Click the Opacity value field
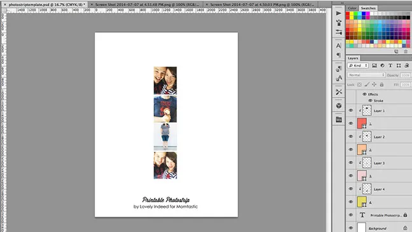 pos(406,75)
